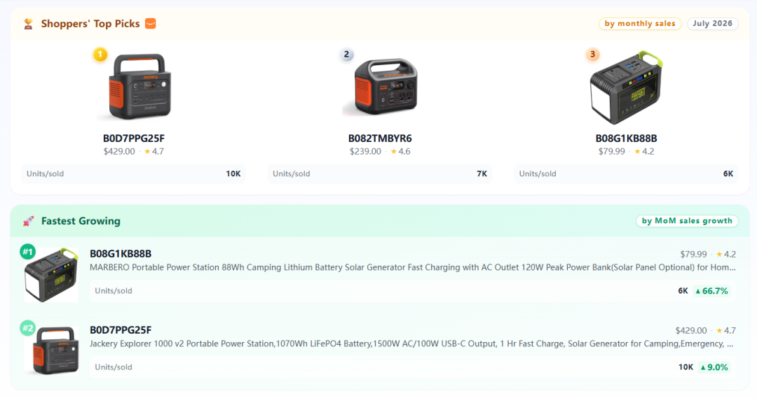Viewport: 757px width, 398px height.
Task: Open the July 2026 date pill
Action: 713,24
